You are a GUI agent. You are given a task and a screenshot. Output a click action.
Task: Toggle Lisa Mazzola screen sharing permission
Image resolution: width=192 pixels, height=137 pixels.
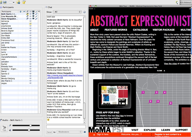33,16
